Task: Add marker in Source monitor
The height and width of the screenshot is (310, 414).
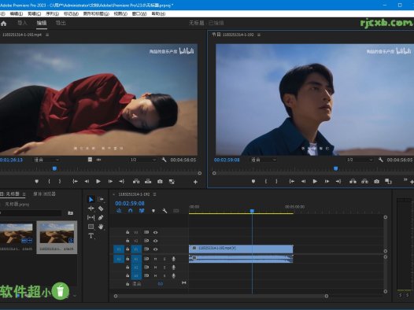Action: click(x=37, y=181)
